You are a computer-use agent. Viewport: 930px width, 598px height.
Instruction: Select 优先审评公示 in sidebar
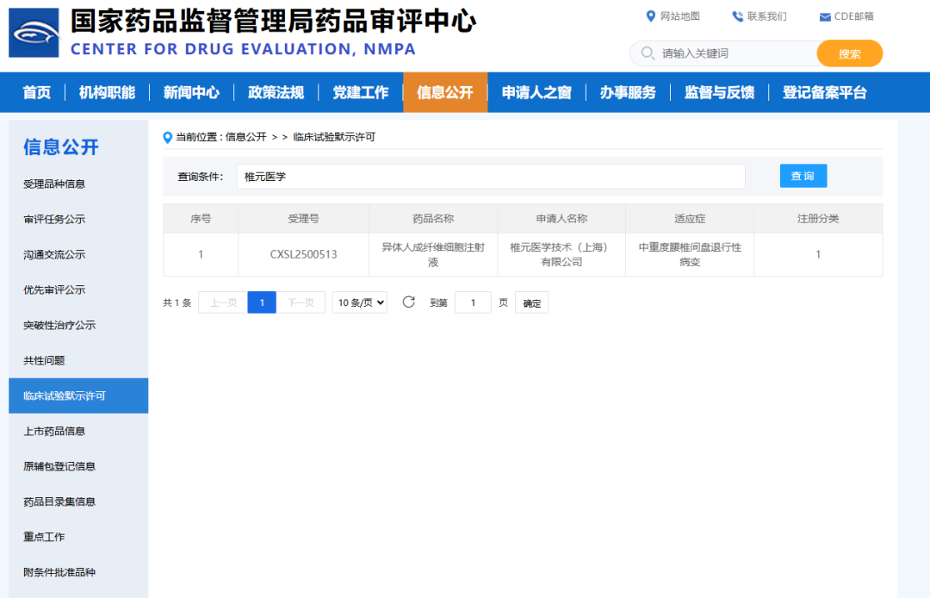tap(78, 290)
